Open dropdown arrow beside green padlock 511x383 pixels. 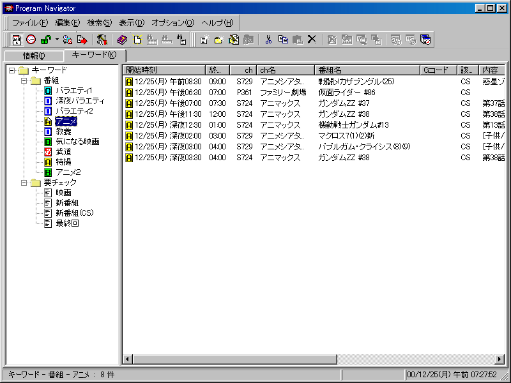click(x=56, y=40)
